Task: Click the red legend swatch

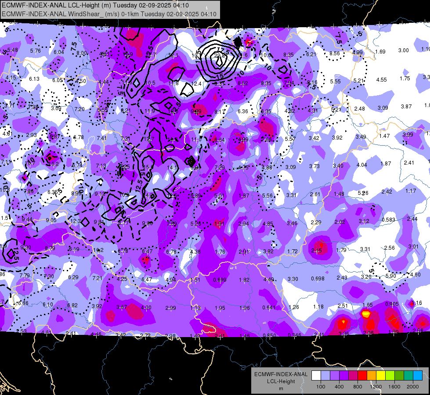Action: pos(362,376)
